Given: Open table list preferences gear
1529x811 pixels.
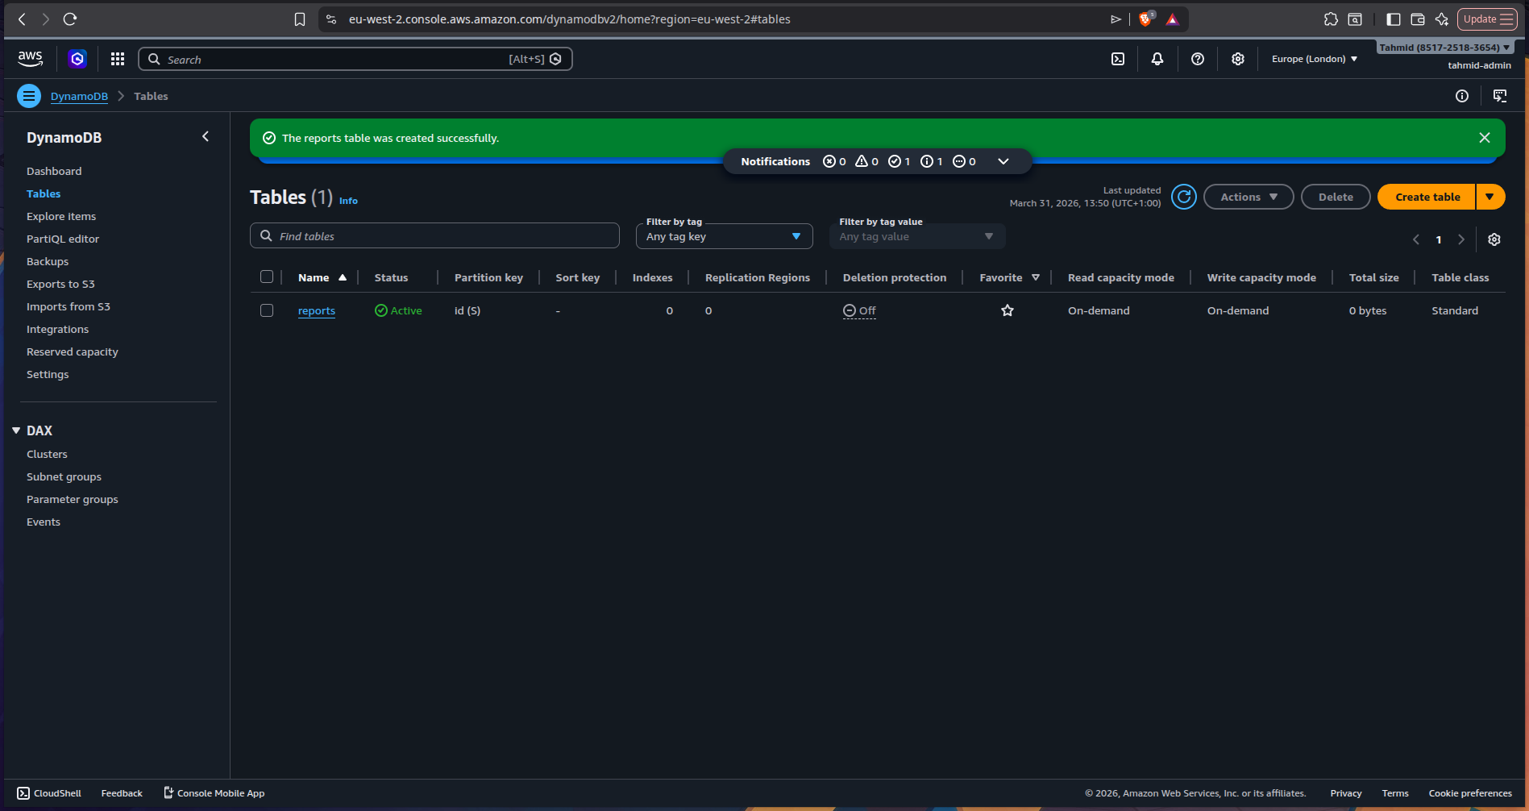Looking at the screenshot, I should pos(1494,239).
